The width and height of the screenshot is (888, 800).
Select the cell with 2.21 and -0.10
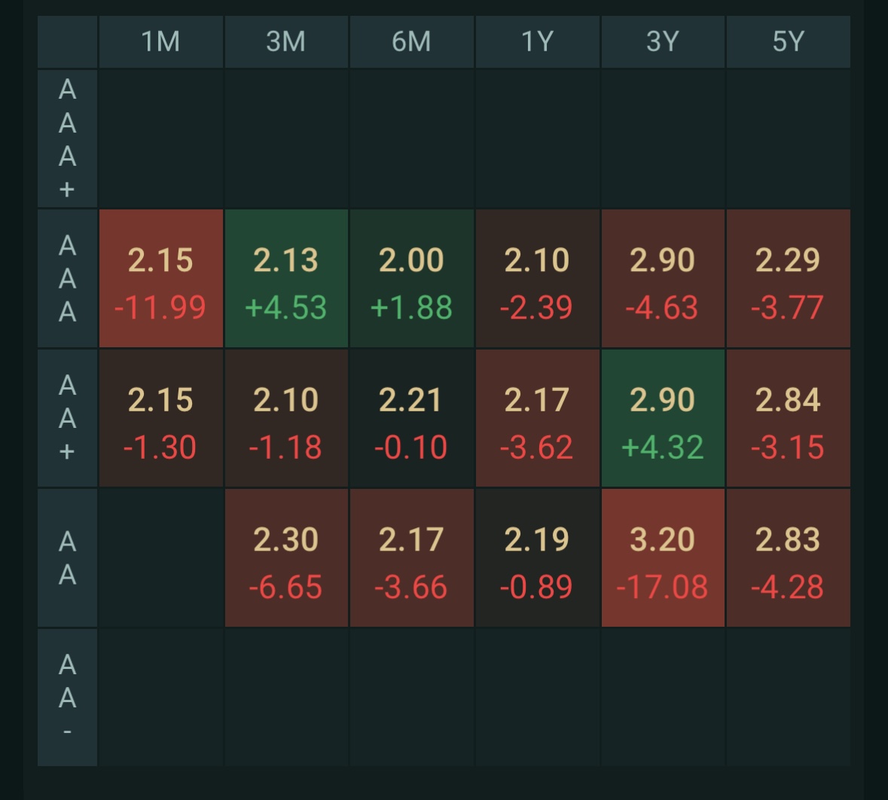(x=411, y=418)
